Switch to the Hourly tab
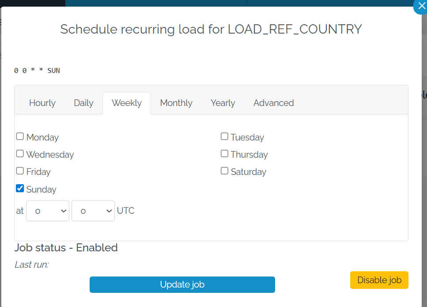This screenshot has width=427, height=307. click(x=42, y=103)
